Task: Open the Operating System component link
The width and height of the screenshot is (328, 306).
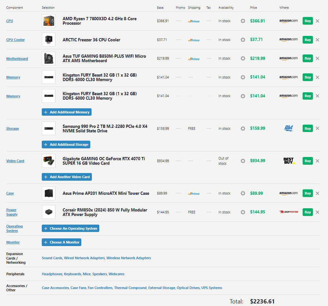Action: point(14,228)
